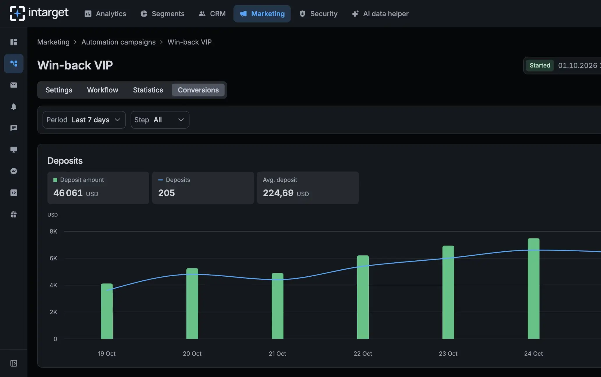Toggle the Deposit amount series card
The image size is (601, 377).
tap(98, 188)
